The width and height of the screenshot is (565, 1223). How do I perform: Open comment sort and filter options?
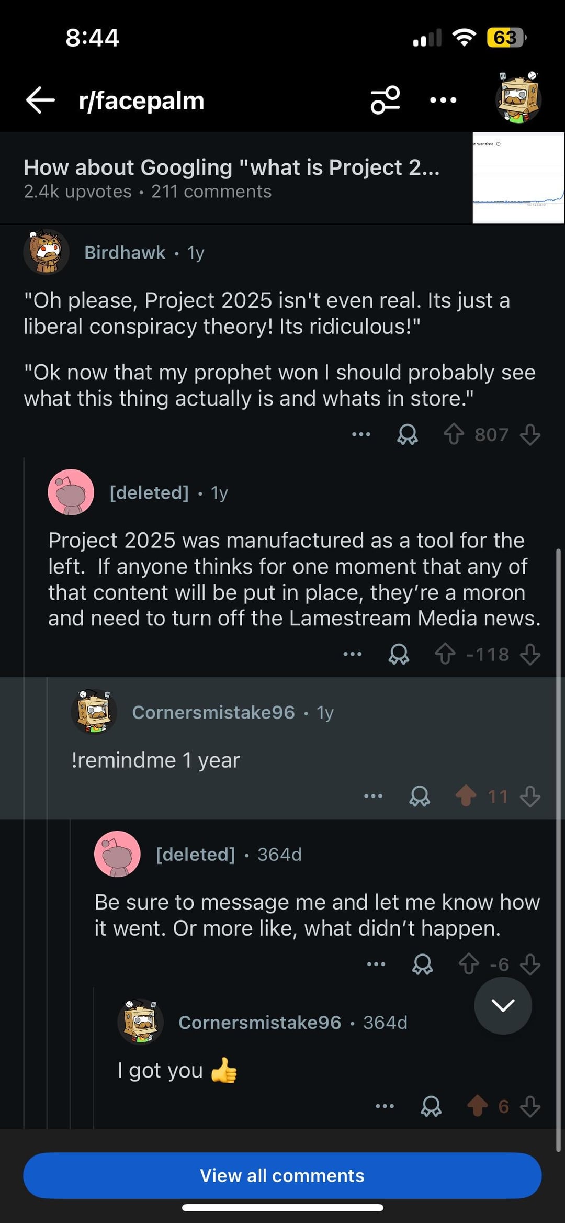tap(385, 100)
